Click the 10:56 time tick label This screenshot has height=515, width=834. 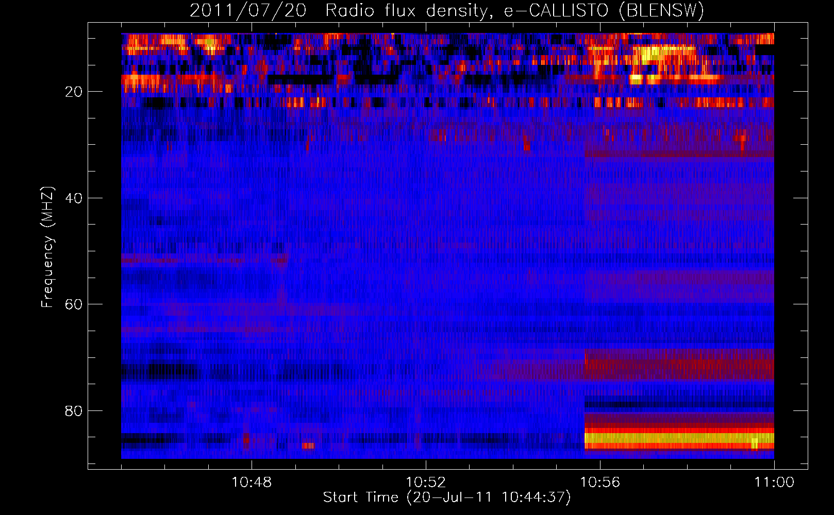click(x=600, y=483)
